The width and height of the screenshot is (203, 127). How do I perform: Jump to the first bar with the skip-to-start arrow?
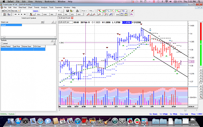(x=15, y=14)
